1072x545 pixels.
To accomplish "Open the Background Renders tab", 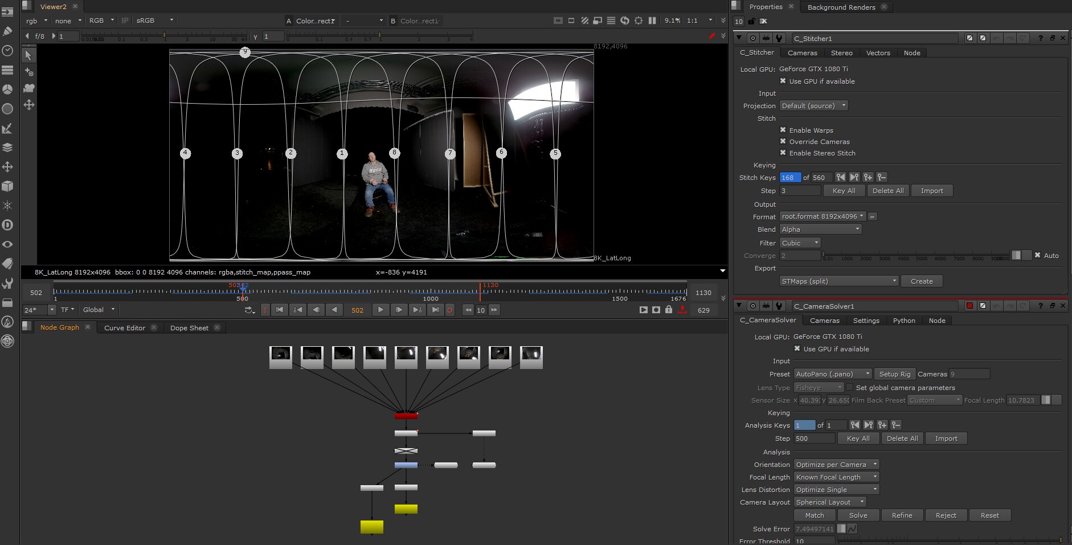I will click(x=841, y=7).
